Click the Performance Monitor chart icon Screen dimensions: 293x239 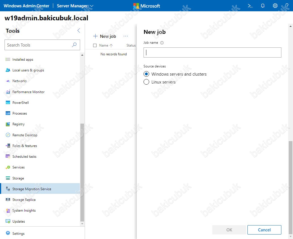pos(8,92)
